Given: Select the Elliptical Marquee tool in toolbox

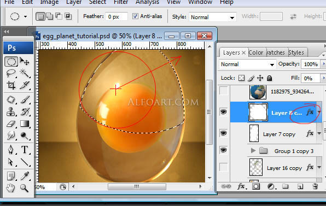Looking at the screenshot, I should click(x=11, y=62).
